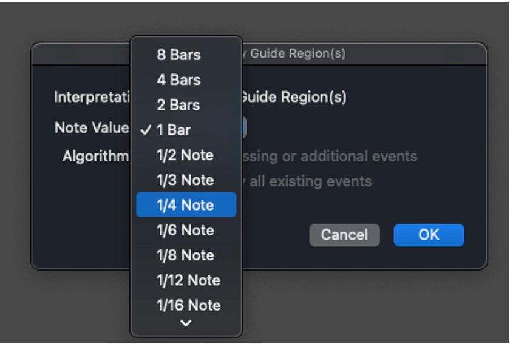This screenshot has height=344, width=510.
Task: Select the all existing events algorithm option
Action: 307,181
